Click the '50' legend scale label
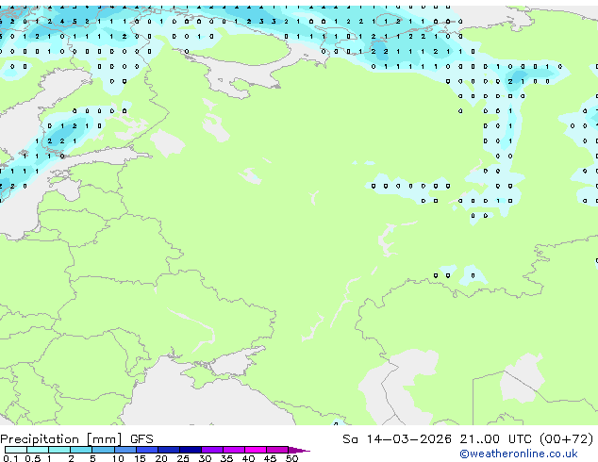This screenshot has height=462, width=598. 291,458
